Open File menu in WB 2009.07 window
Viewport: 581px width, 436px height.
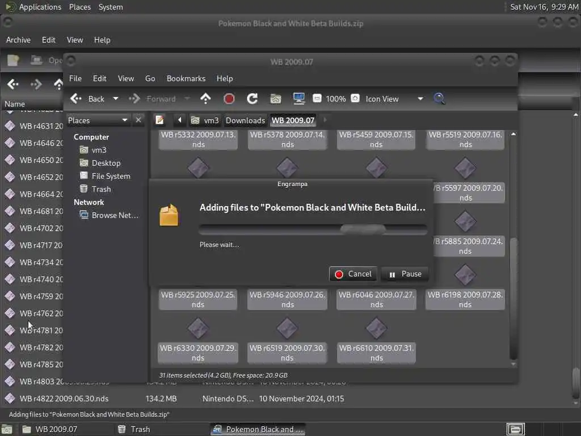(x=75, y=78)
